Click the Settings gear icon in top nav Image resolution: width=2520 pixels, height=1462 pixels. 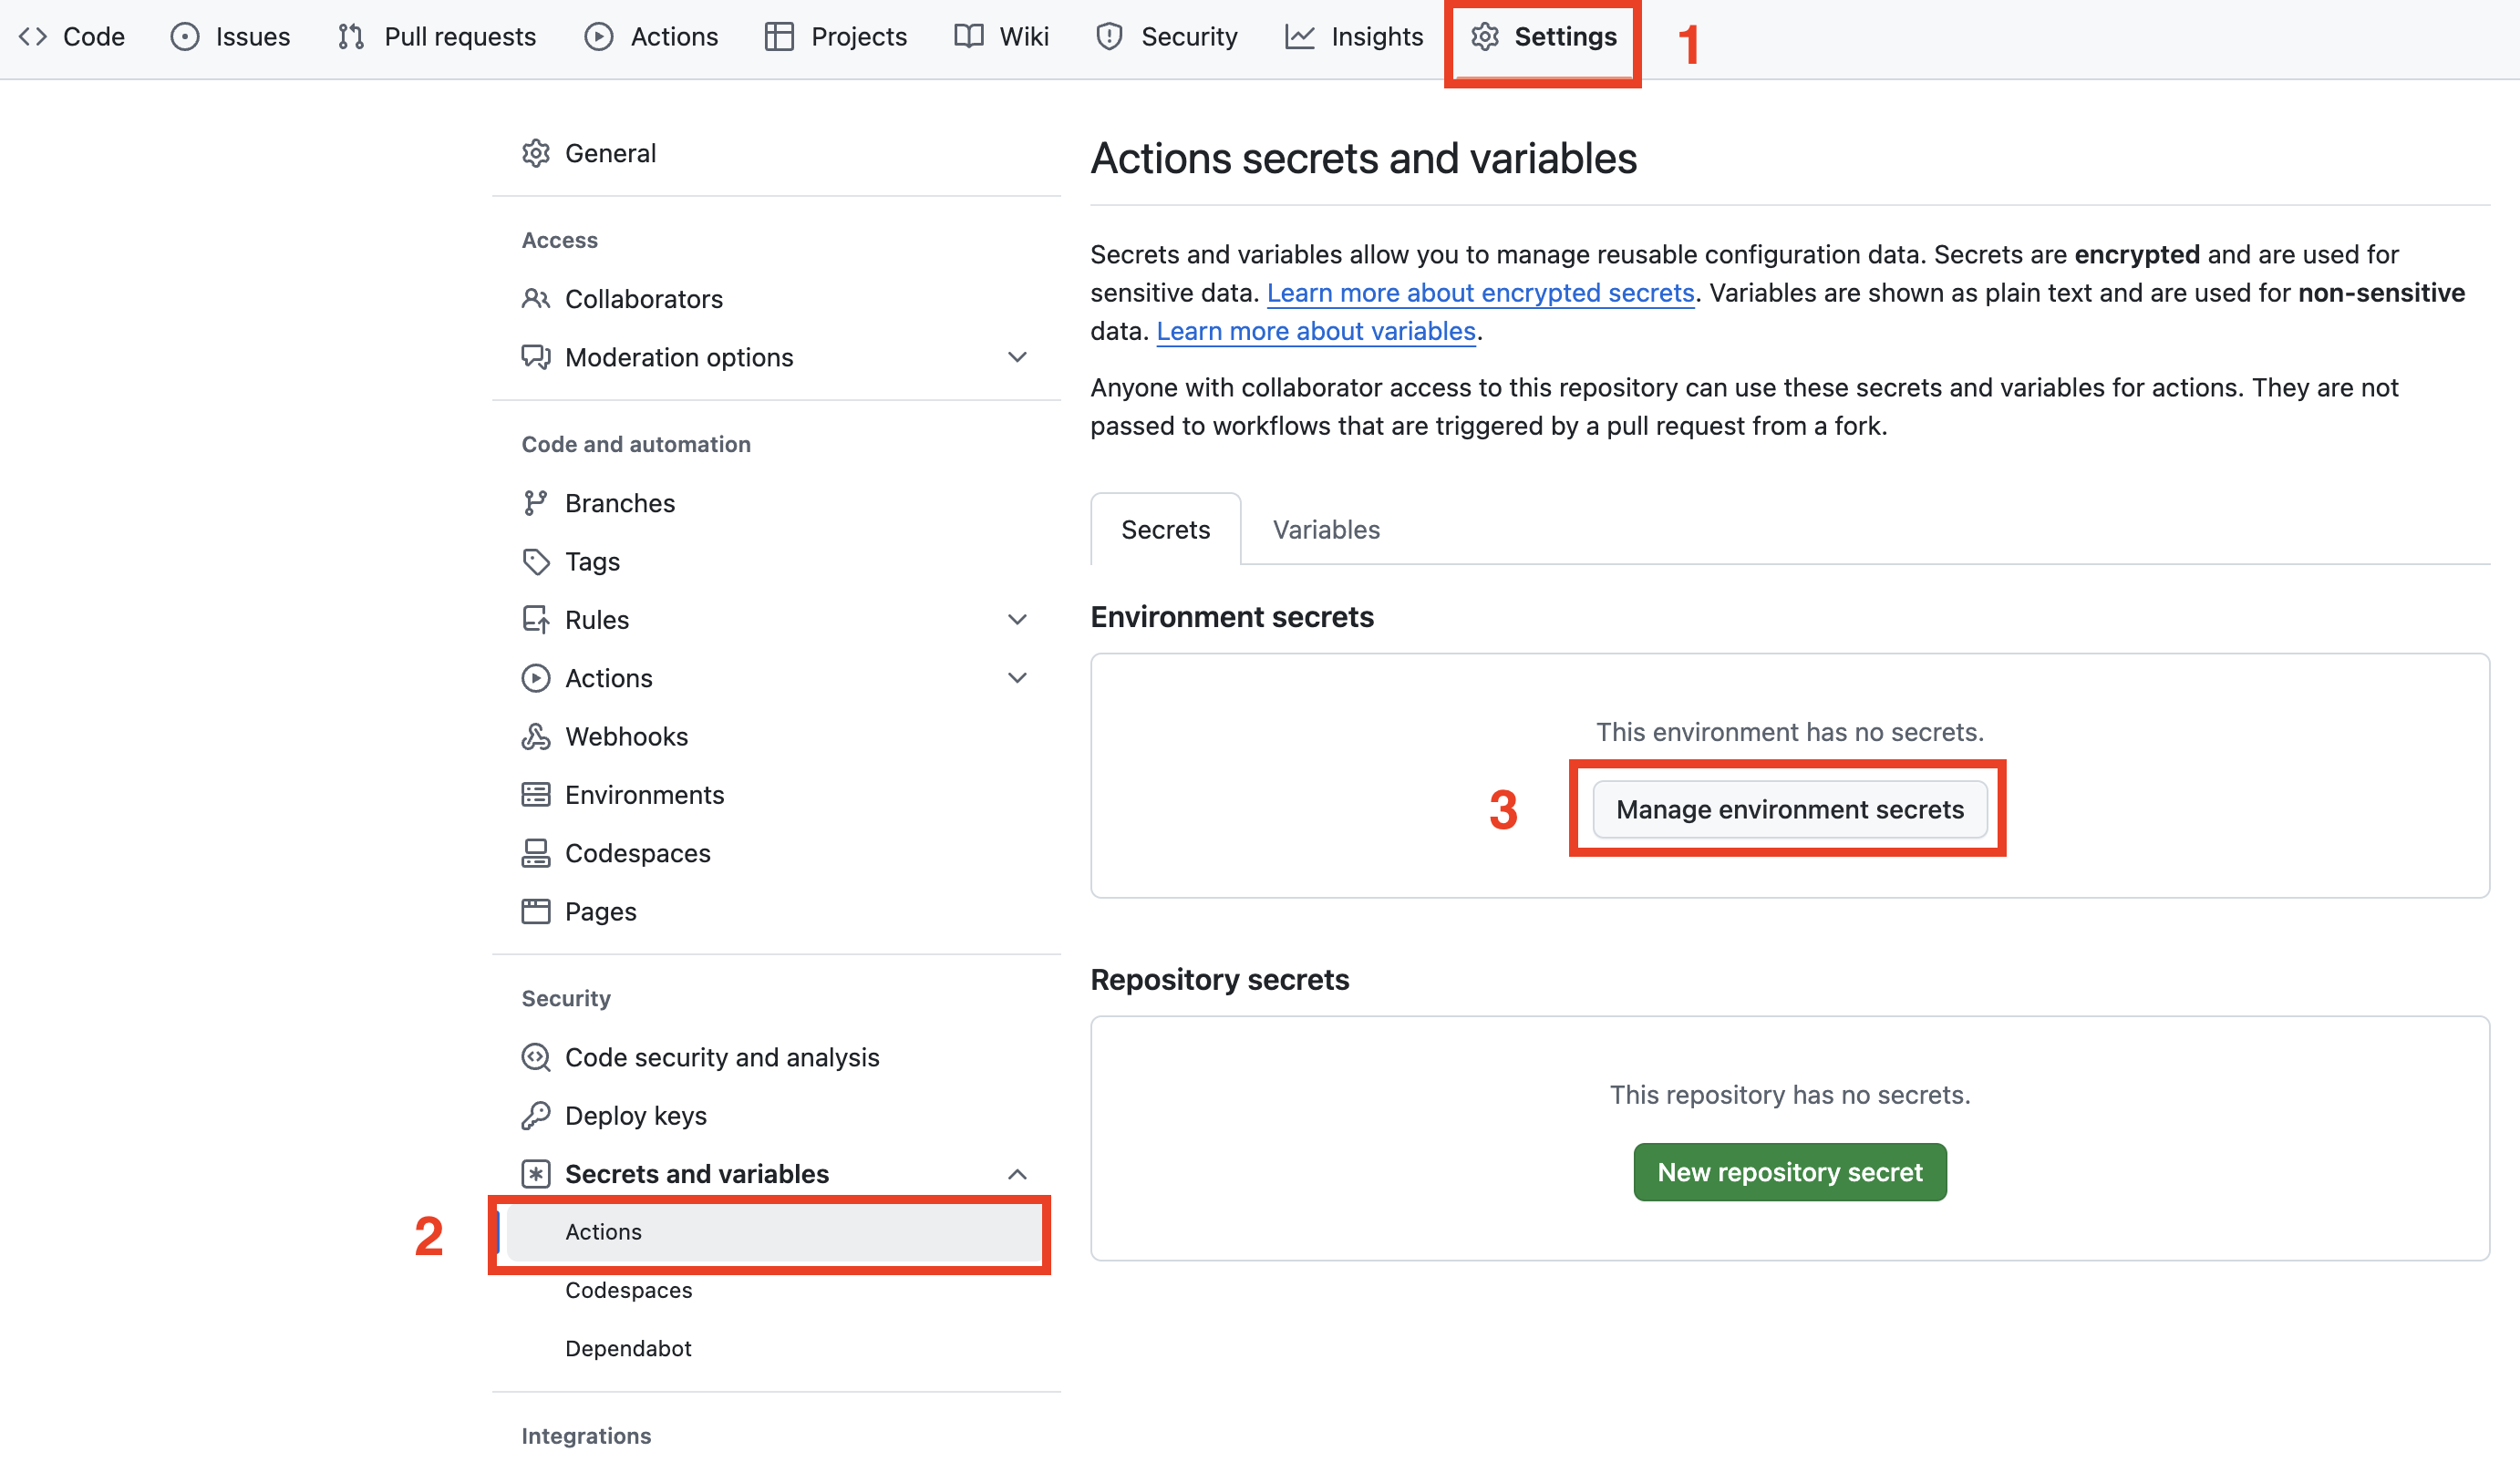(1485, 37)
